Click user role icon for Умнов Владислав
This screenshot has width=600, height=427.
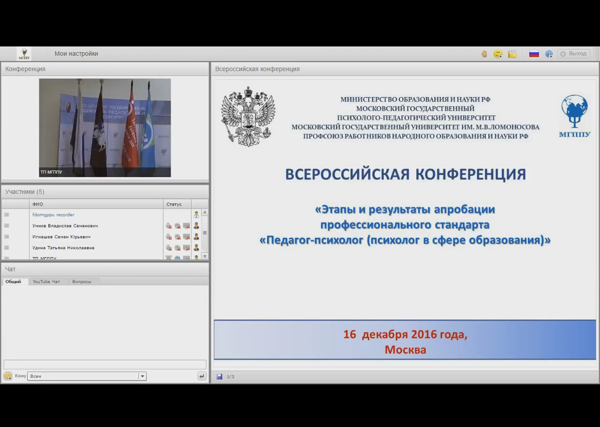196,226
